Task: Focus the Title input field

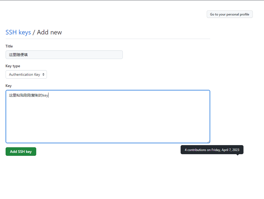Action: tap(64, 55)
